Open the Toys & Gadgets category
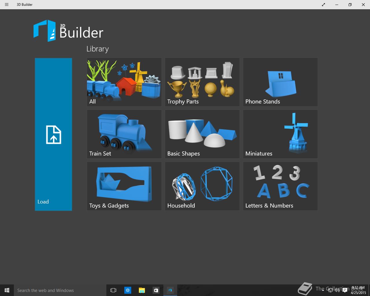Viewport: 370px width, 296px height. pos(124,186)
